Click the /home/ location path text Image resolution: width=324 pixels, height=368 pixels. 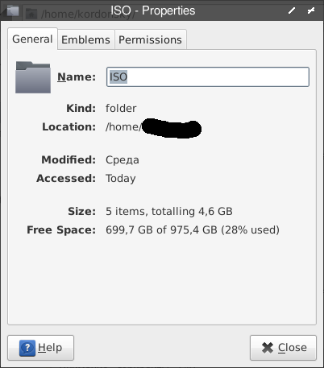(x=123, y=126)
